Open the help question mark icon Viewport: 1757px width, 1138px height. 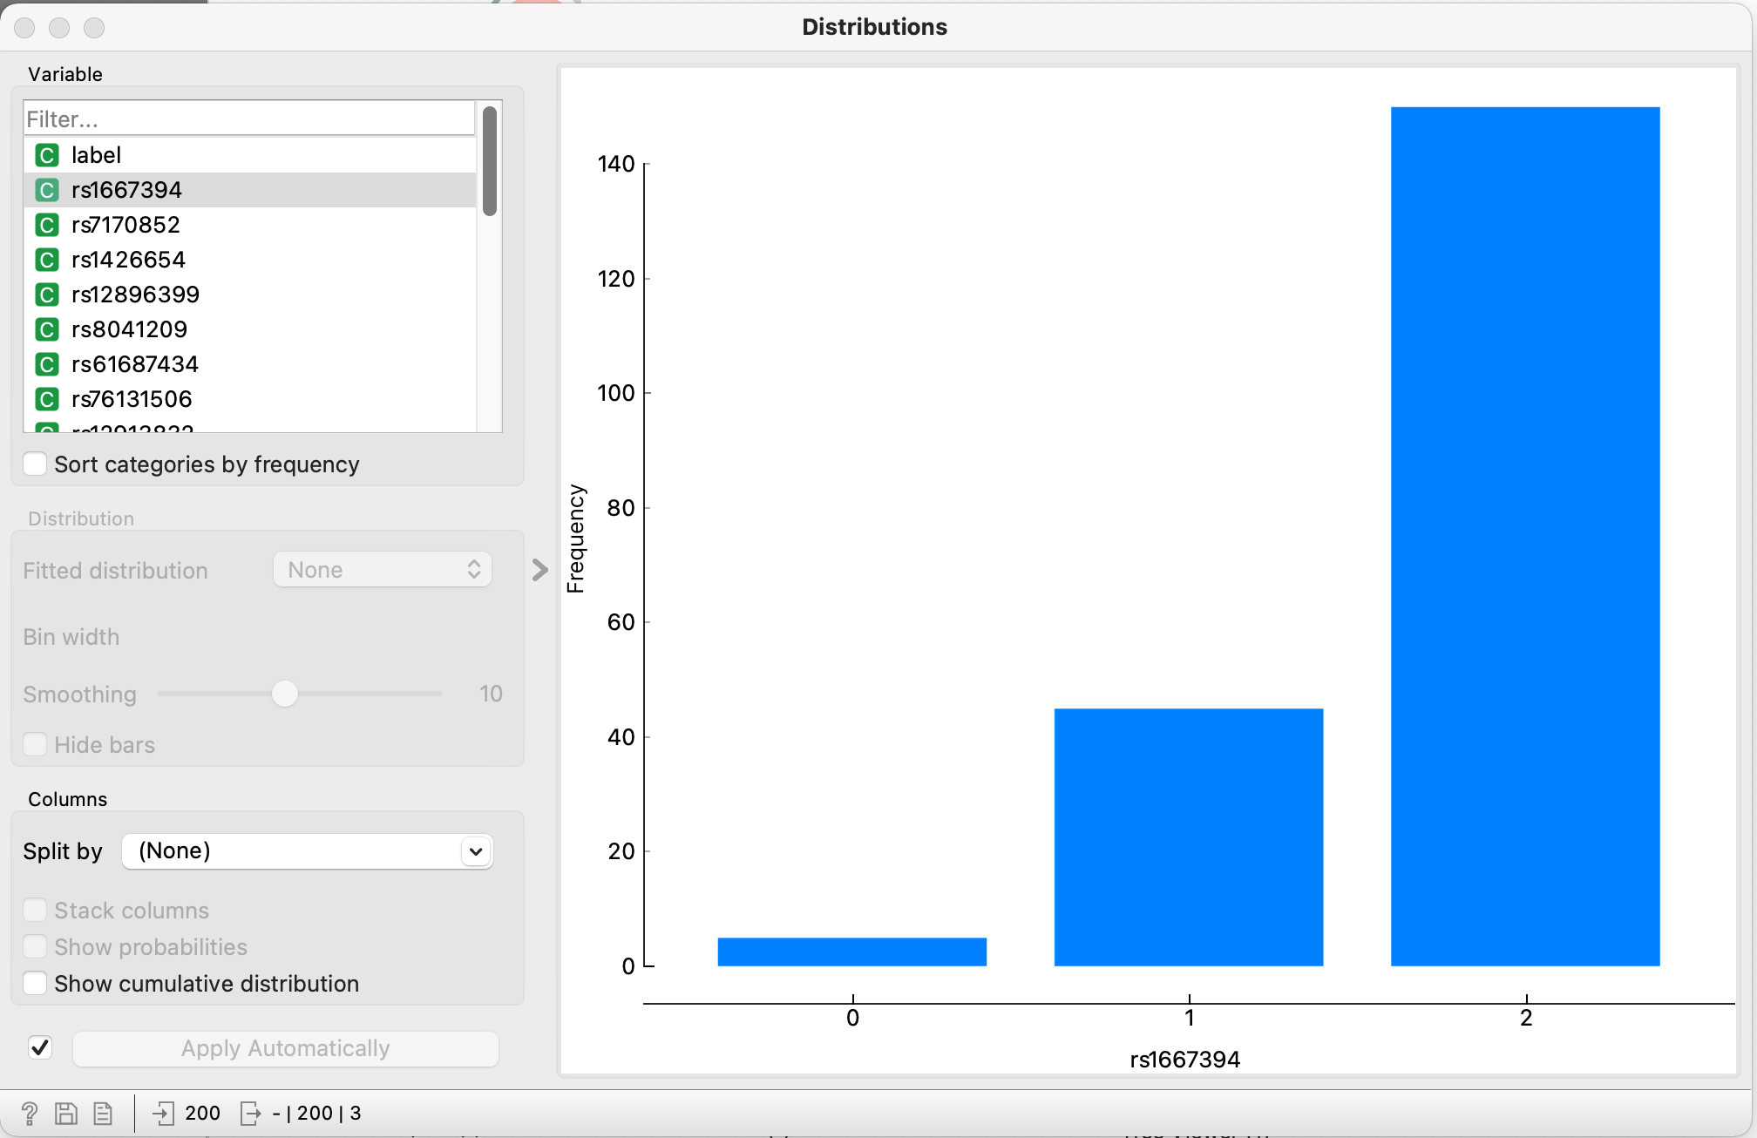(29, 1113)
